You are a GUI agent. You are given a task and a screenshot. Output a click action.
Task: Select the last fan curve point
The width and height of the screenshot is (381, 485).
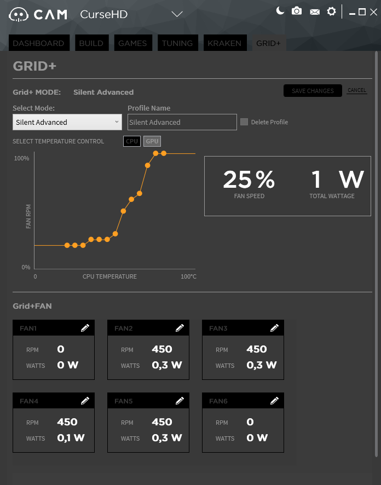coord(164,153)
